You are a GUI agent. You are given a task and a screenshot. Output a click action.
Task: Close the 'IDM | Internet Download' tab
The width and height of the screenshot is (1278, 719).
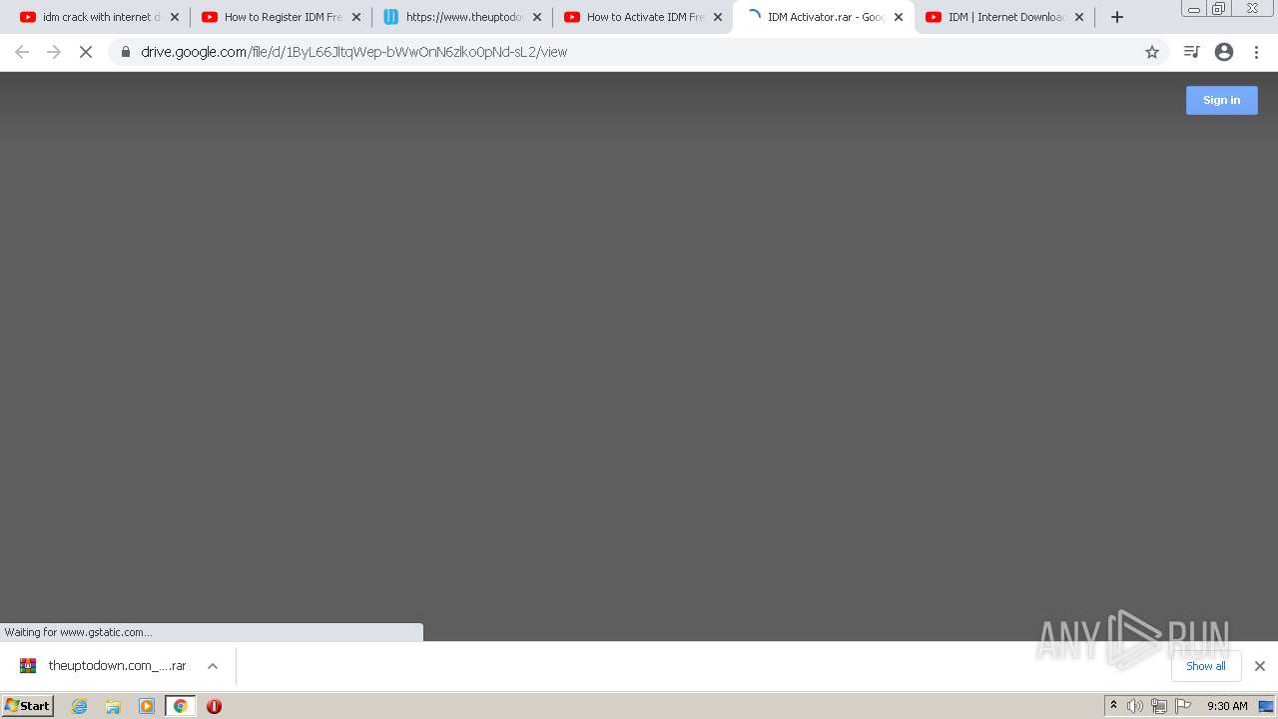click(1079, 17)
